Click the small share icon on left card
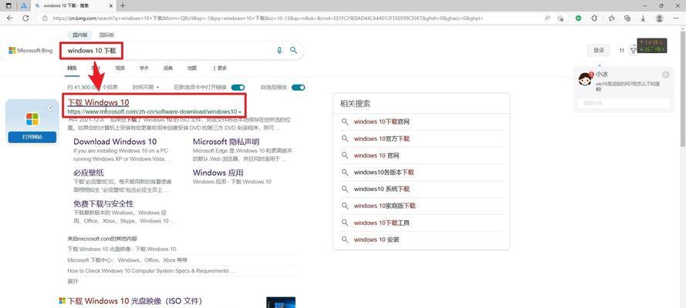This screenshot has width=686, height=308. coord(50,109)
